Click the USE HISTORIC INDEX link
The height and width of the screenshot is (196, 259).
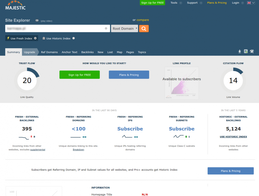coord(233,137)
